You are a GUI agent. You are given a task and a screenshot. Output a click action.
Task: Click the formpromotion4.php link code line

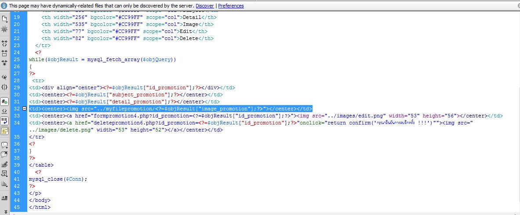(265, 116)
